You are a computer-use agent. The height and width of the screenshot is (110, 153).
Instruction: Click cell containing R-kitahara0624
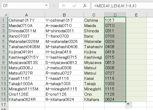coord(64,99)
